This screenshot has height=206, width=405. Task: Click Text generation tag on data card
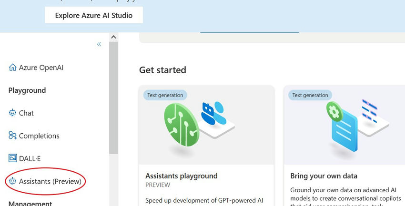tap(310, 95)
